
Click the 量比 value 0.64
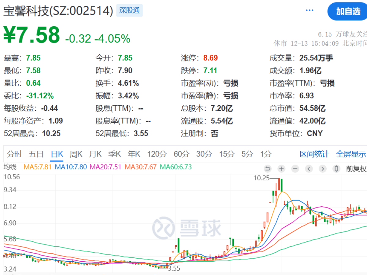33,83
